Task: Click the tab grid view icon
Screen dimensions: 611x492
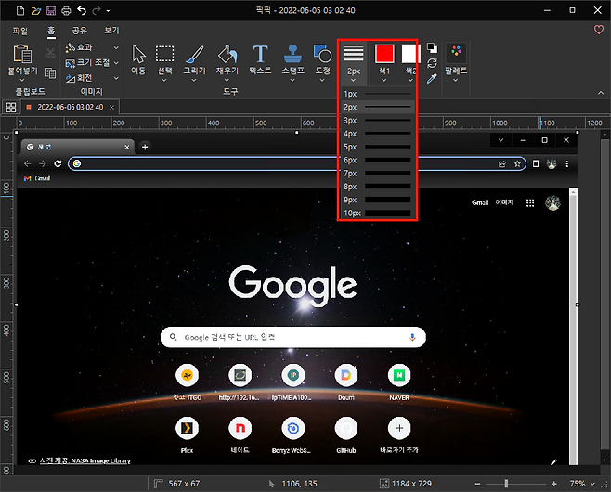Action: [x=11, y=107]
